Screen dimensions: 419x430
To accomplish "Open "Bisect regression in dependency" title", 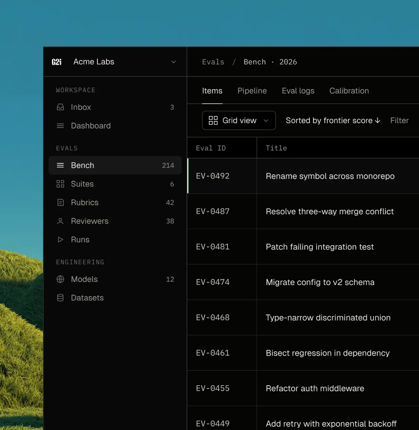I will pyautogui.click(x=328, y=353).
